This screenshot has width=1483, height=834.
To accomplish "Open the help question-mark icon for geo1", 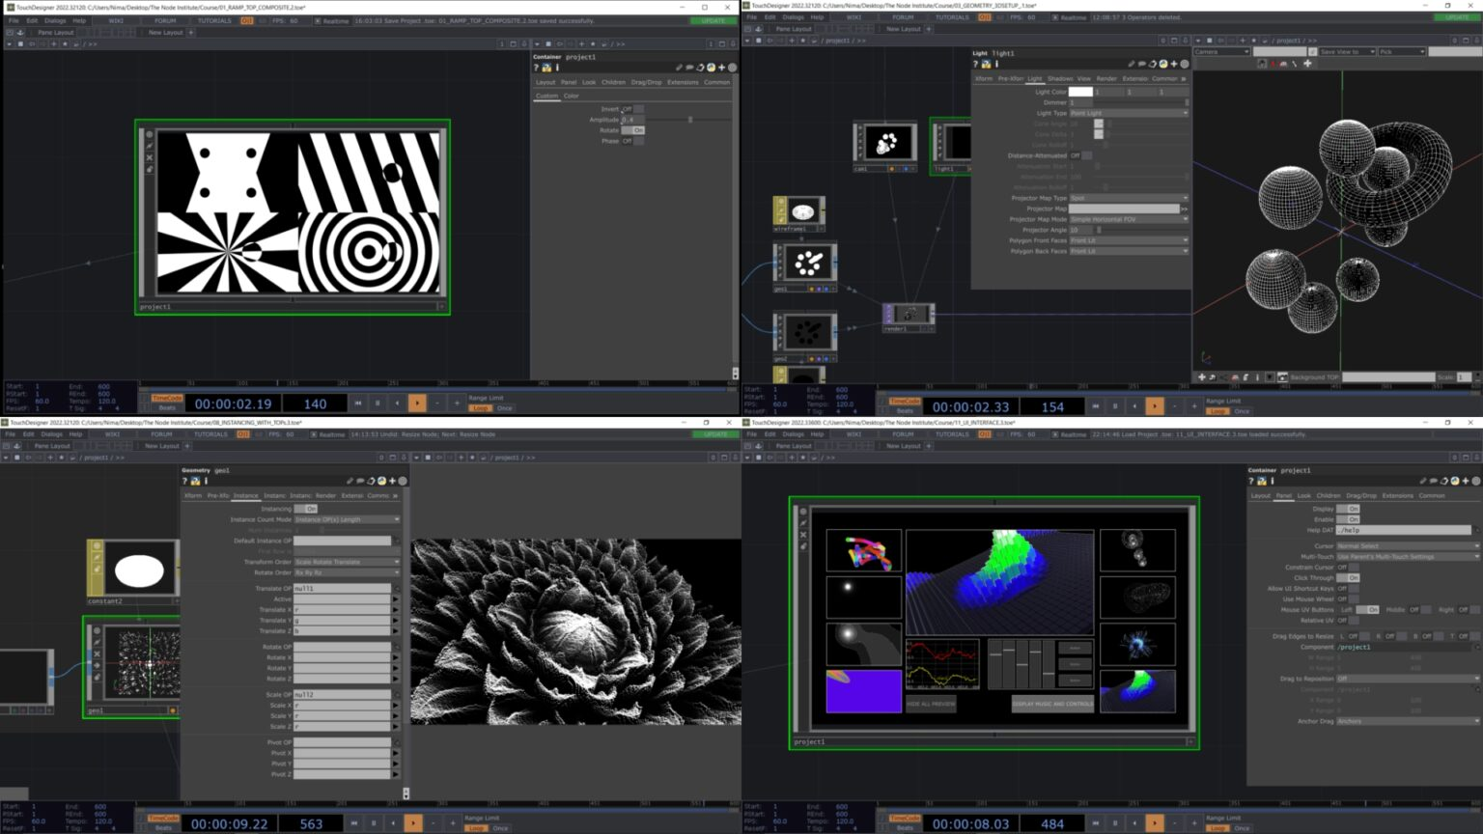I will pos(183,482).
